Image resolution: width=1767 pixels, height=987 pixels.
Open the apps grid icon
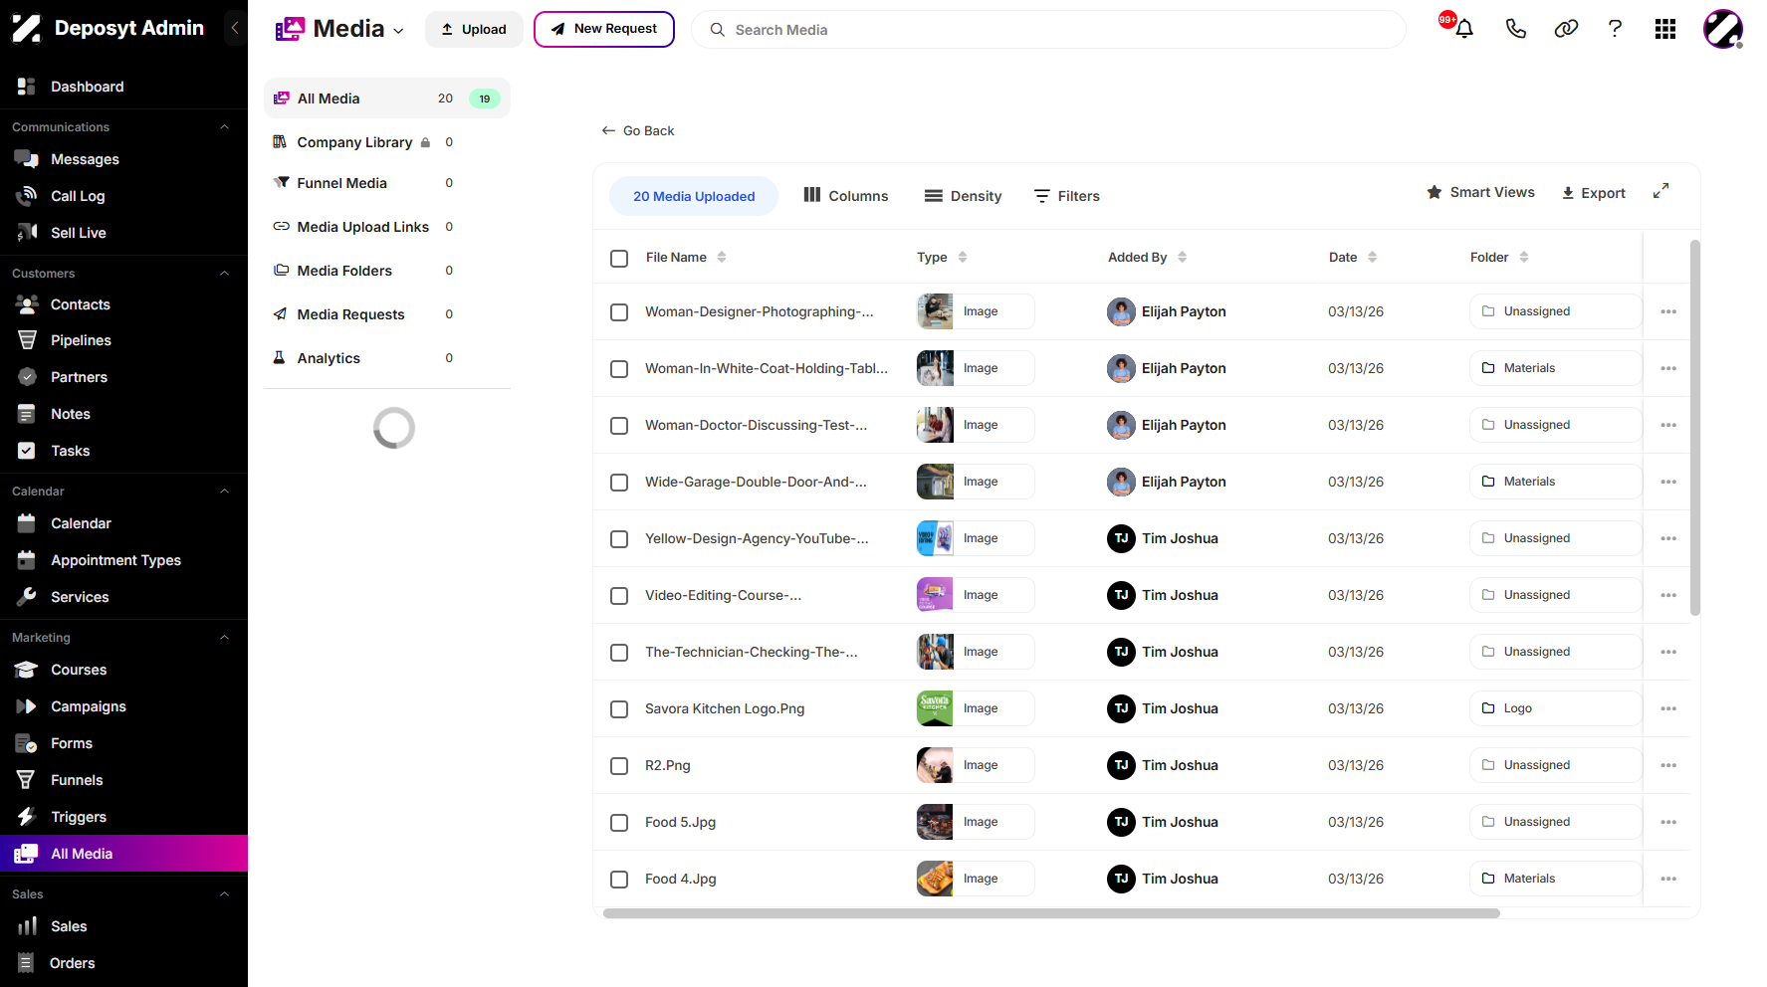[1665, 29]
